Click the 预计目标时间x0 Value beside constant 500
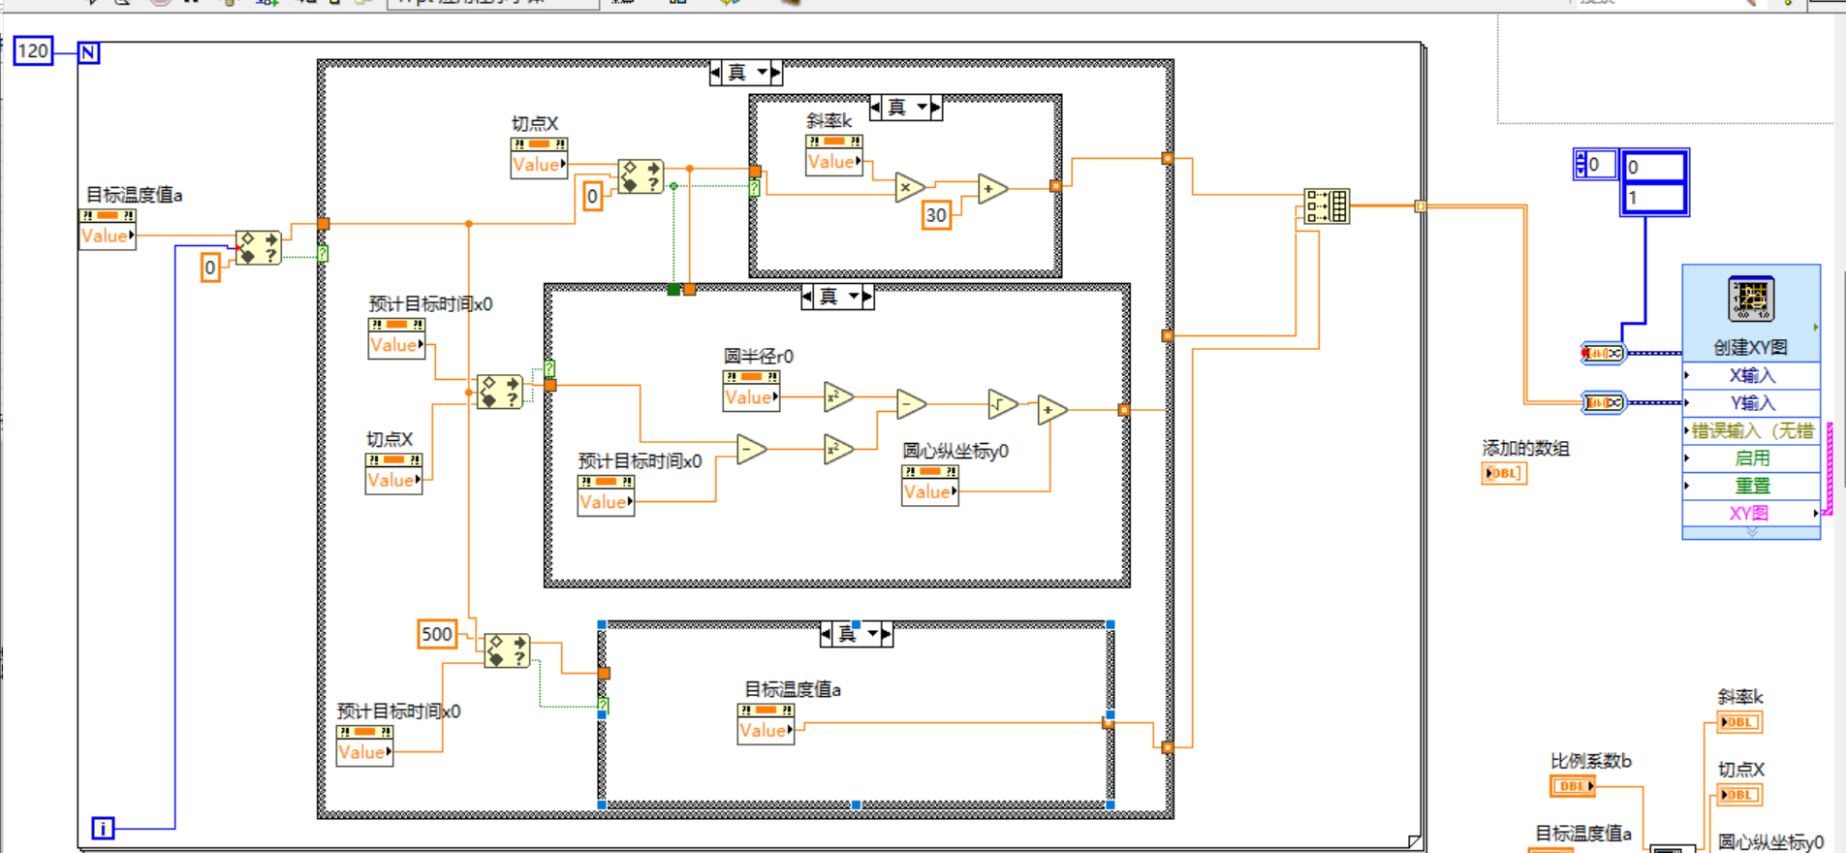 coord(364,753)
